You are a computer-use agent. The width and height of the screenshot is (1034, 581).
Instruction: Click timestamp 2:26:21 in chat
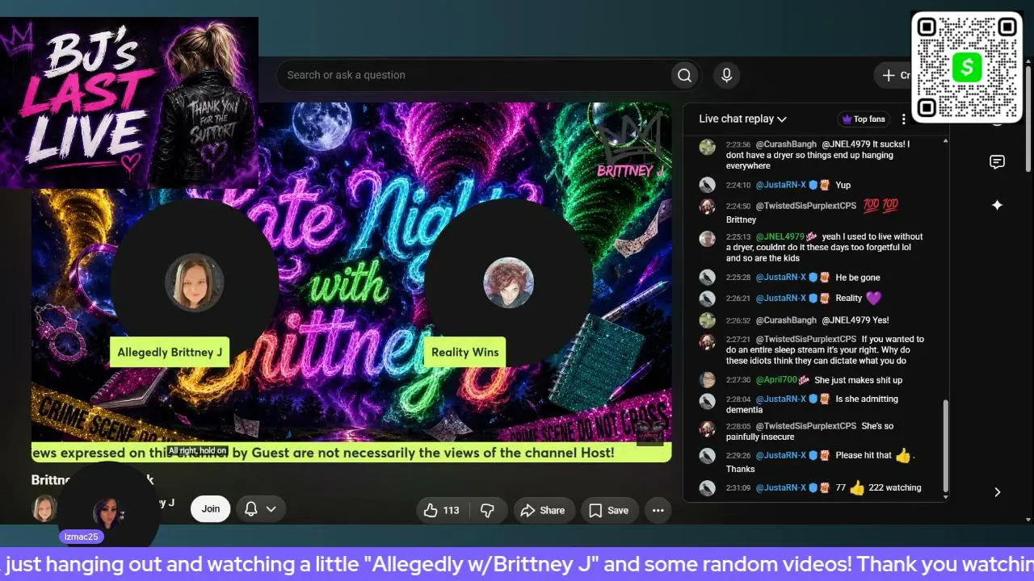click(738, 299)
